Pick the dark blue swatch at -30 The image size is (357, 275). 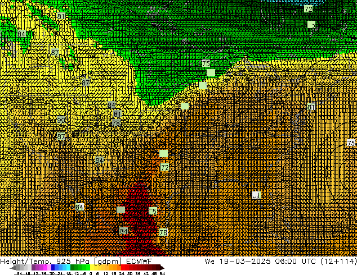53,268
